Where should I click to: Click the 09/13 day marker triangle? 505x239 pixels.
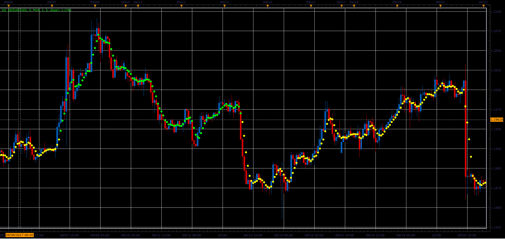point(224,6)
